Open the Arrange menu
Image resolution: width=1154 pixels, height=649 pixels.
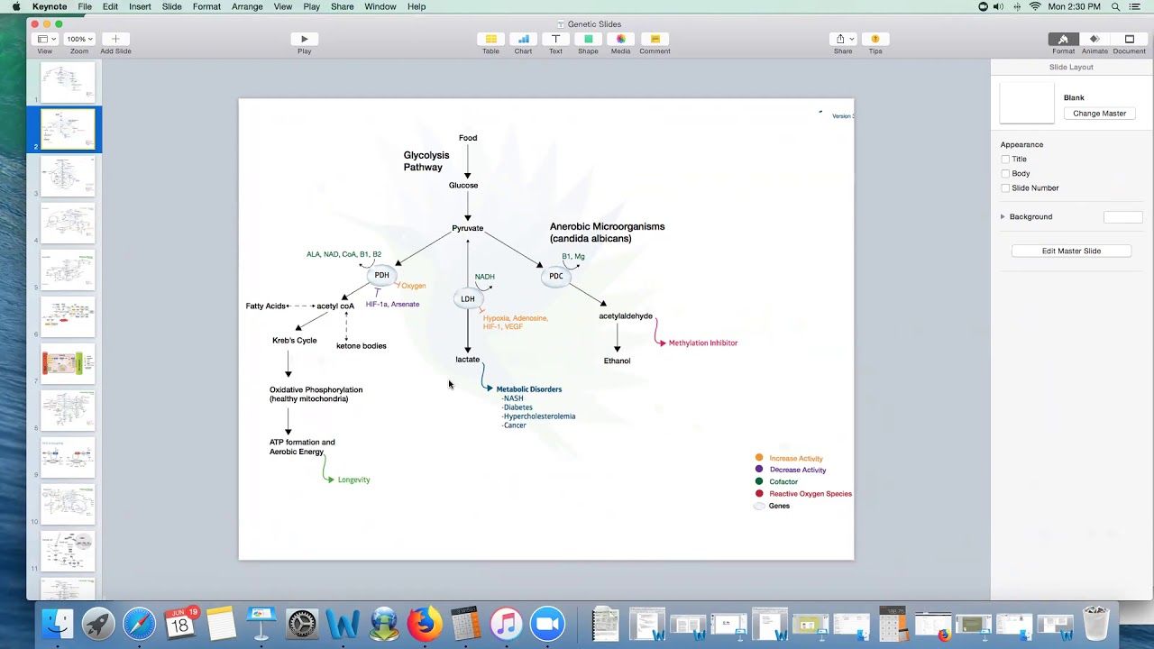247,6
